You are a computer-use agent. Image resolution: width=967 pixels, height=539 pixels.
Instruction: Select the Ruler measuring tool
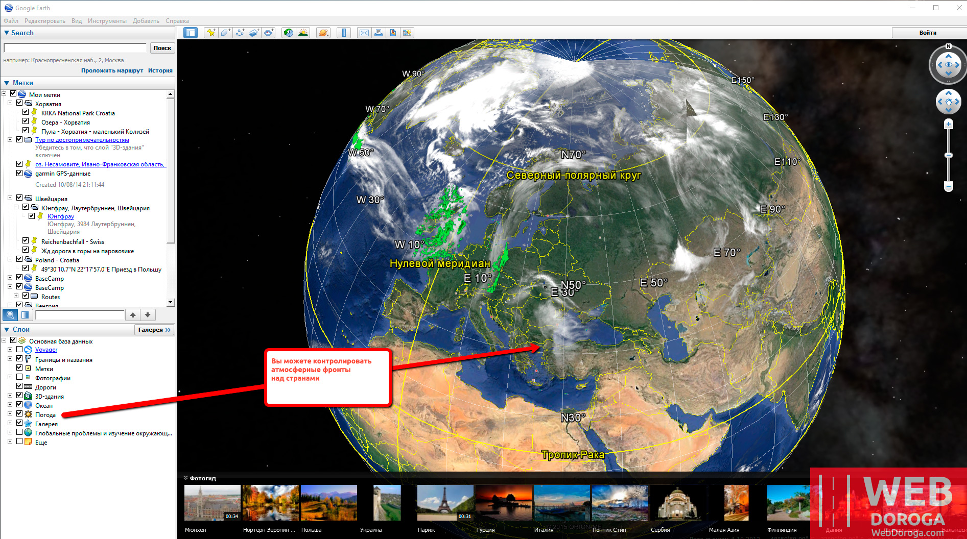344,33
